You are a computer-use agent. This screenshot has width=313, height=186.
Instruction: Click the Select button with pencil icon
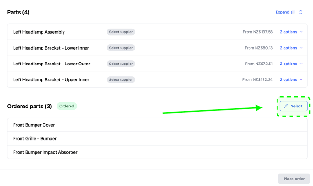pyautogui.click(x=294, y=106)
